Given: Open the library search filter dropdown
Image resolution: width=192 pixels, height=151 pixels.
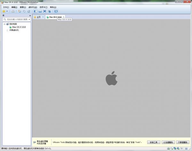Looking at the screenshot, I should pyautogui.click(x=29, y=19).
